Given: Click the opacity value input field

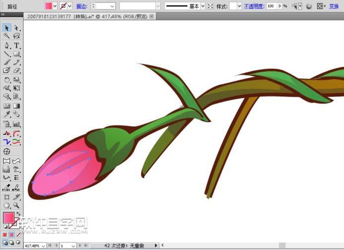Looking at the screenshot, I should coord(271,6).
